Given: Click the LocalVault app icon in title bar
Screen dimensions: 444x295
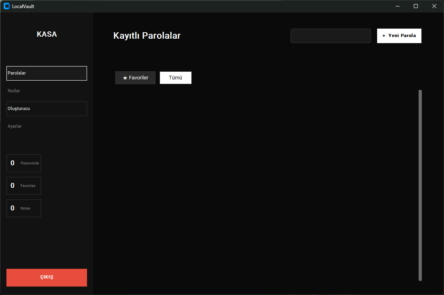Looking at the screenshot, I should pos(6,6).
